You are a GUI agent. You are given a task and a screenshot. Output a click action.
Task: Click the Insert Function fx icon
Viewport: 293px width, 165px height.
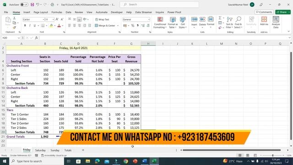tap(36, 38)
